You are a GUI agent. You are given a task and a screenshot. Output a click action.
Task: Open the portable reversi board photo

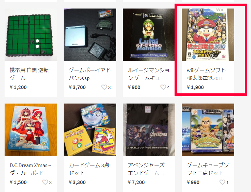(x=31, y=35)
